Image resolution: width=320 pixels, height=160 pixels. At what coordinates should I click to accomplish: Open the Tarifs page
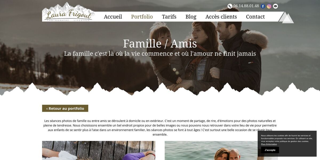pos(169,17)
